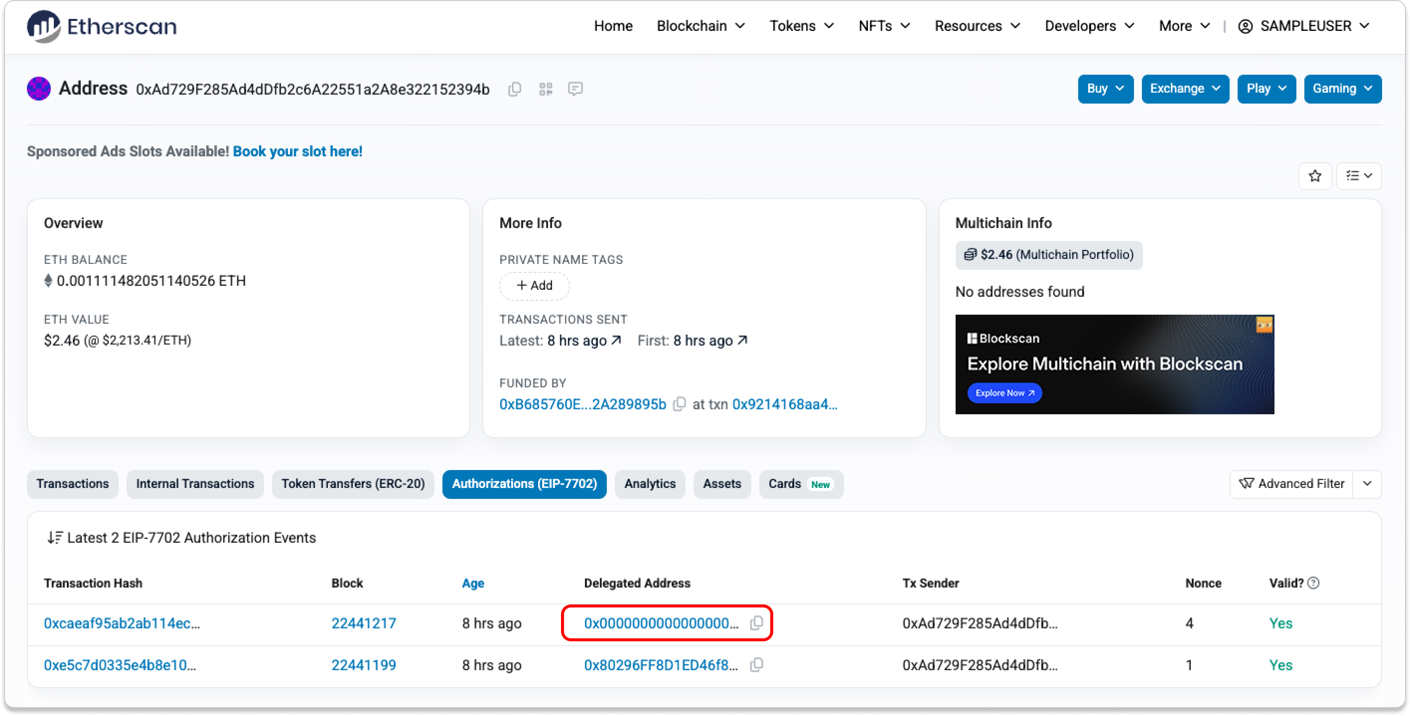Viewport: 1410px width, 716px height.
Task: Click the Etherscan logo
Action: click(102, 26)
